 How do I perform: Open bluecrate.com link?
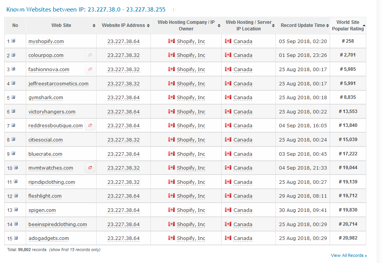coord(45,154)
